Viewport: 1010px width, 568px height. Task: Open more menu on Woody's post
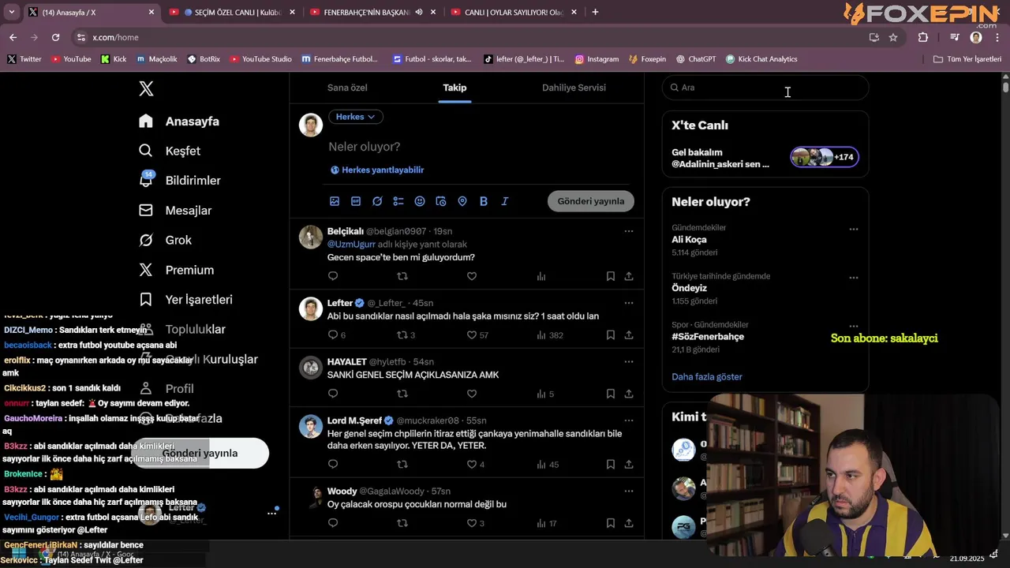click(629, 491)
